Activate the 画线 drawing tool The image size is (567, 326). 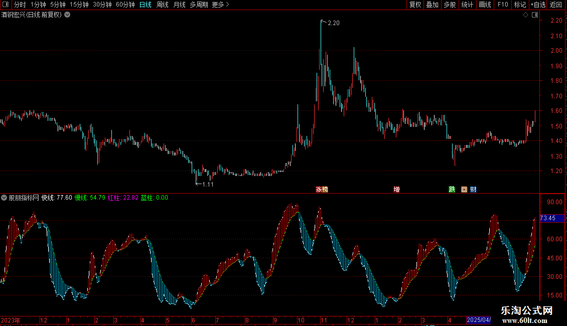click(x=485, y=5)
